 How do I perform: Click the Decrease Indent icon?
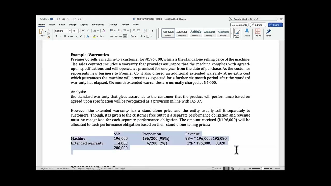(x=134, y=31)
